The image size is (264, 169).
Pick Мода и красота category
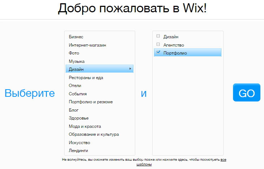click(x=100, y=126)
